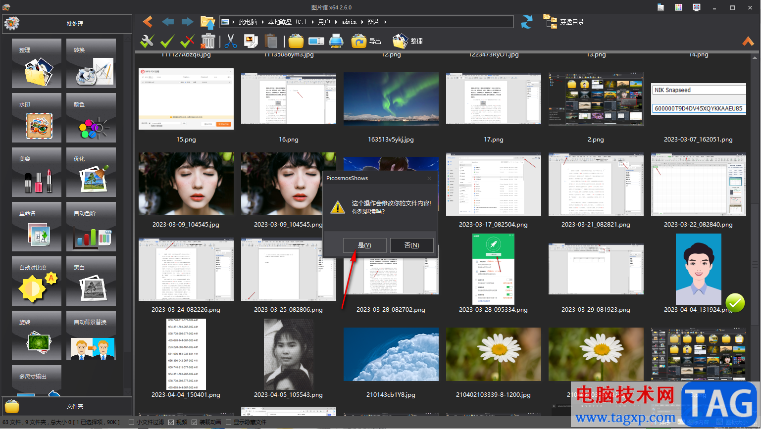
Task: Select thumbnail 210143cb1Y8.jpg clouds image
Action: (391, 354)
